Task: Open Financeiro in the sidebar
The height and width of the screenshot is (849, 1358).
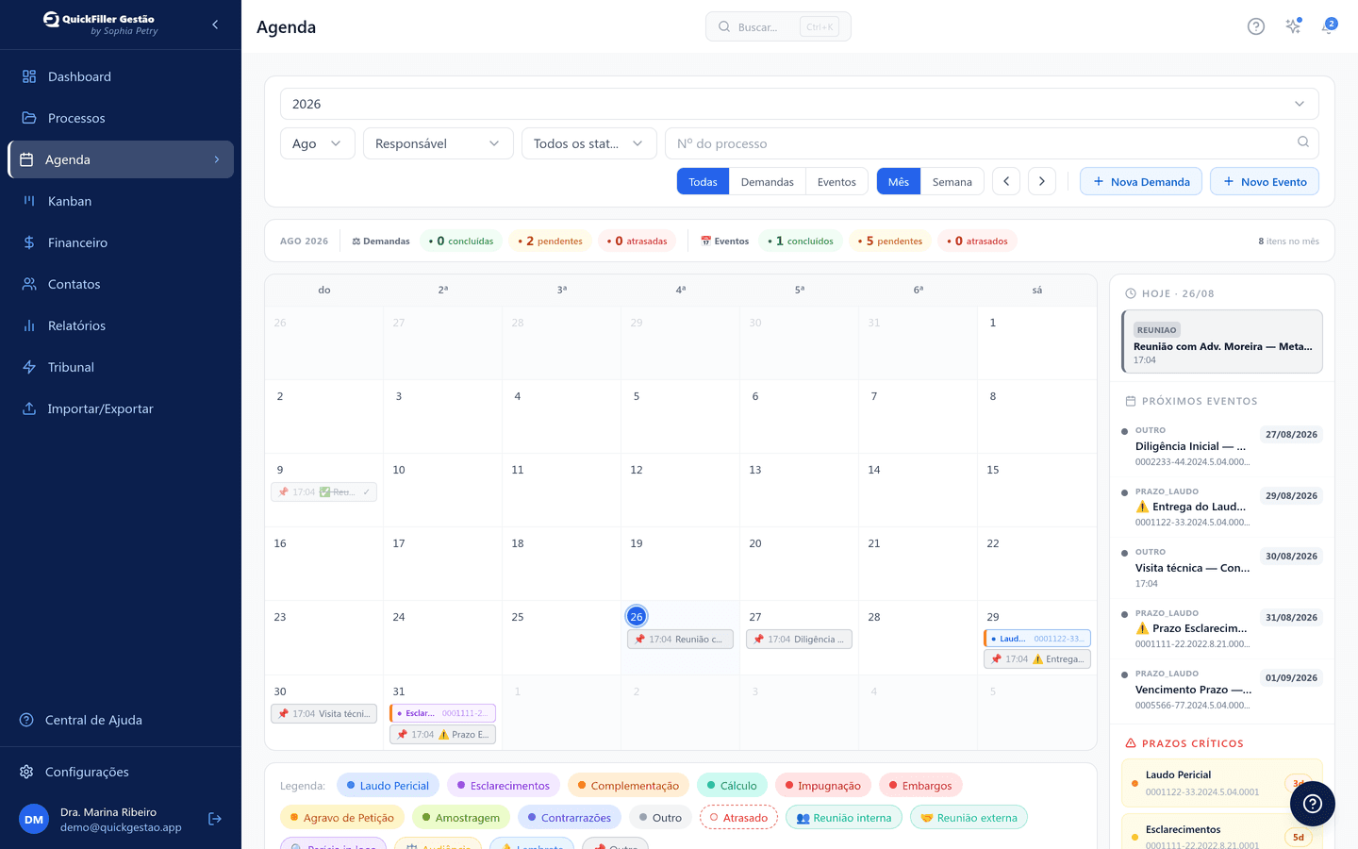Action: pyautogui.click(x=121, y=242)
